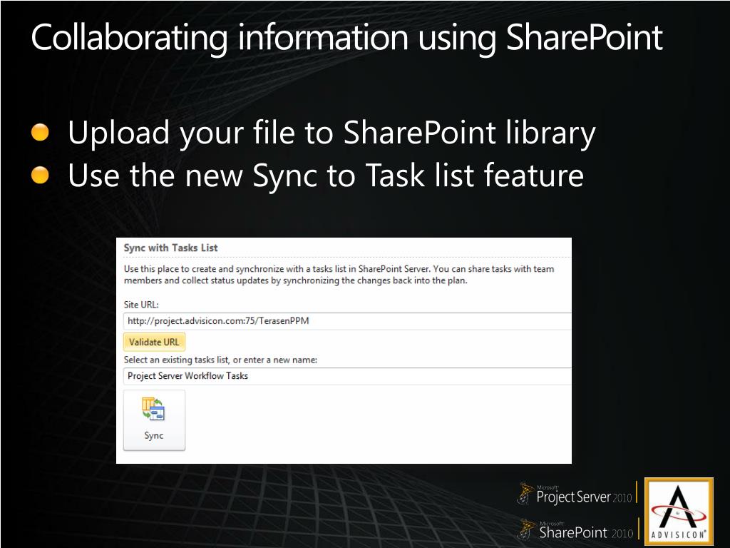
Task: Click the 'Site URL:' label
Action: tap(141, 305)
